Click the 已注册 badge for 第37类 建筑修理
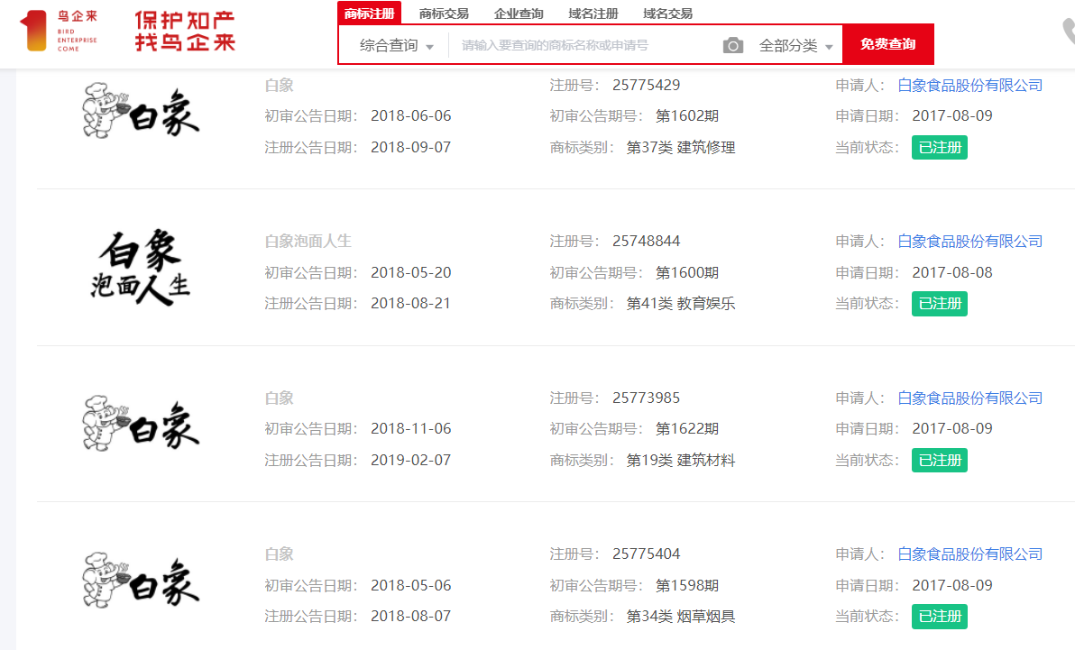The image size is (1075, 650). click(x=939, y=148)
